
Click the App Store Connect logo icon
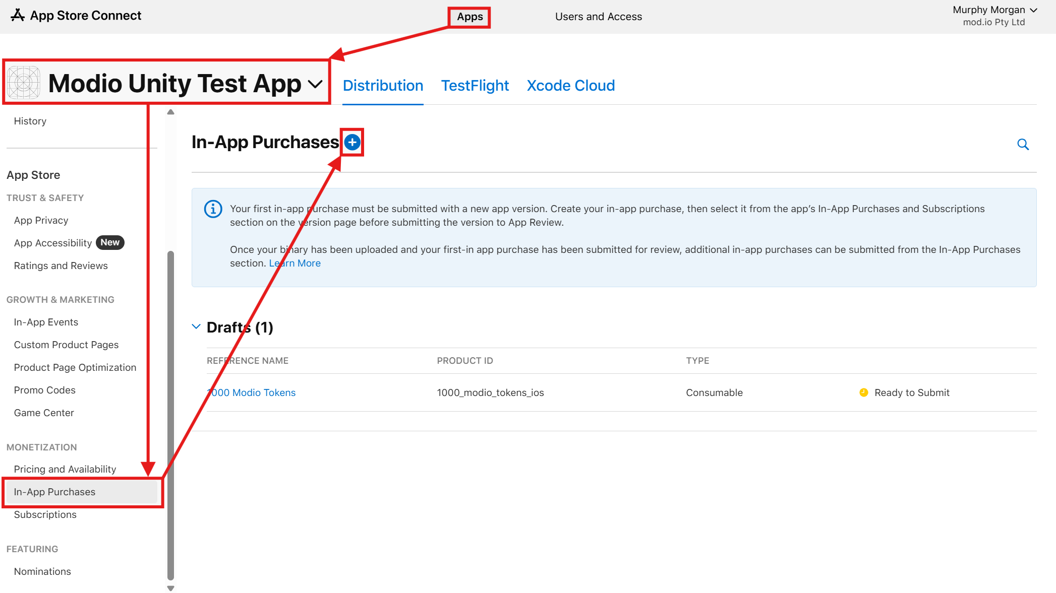[x=18, y=15]
